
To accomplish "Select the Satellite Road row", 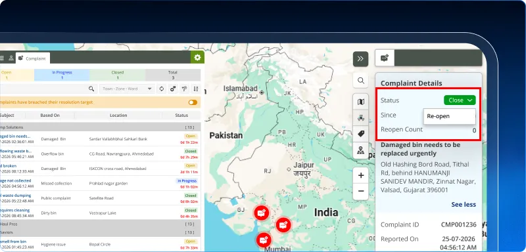I will [101, 198].
